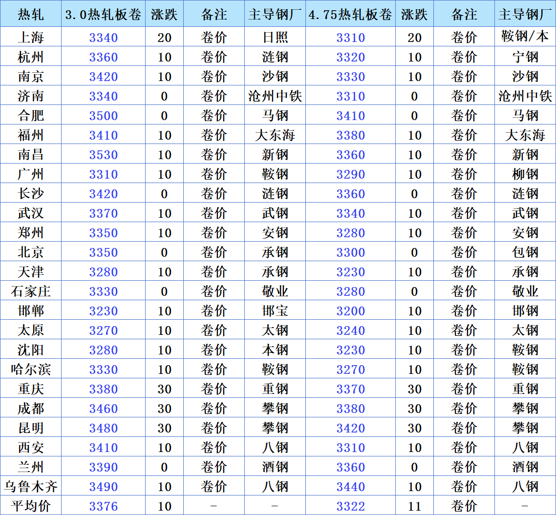The height and width of the screenshot is (515, 556).
Task: Select the average price 3376
Action: click(103, 506)
